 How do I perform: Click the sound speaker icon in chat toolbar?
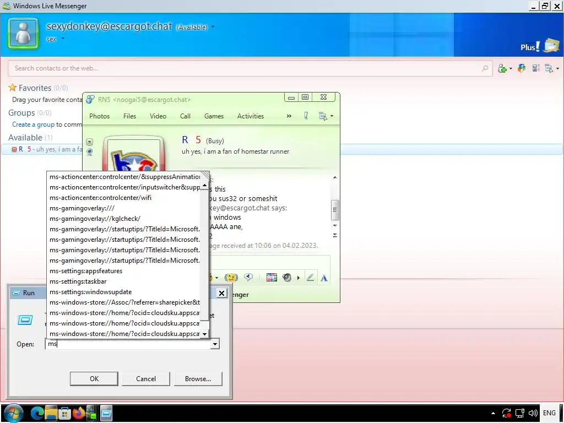click(x=286, y=278)
